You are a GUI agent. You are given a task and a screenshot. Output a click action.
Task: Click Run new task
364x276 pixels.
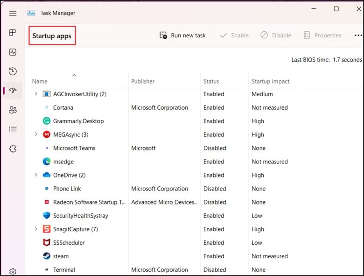(182, 35)
